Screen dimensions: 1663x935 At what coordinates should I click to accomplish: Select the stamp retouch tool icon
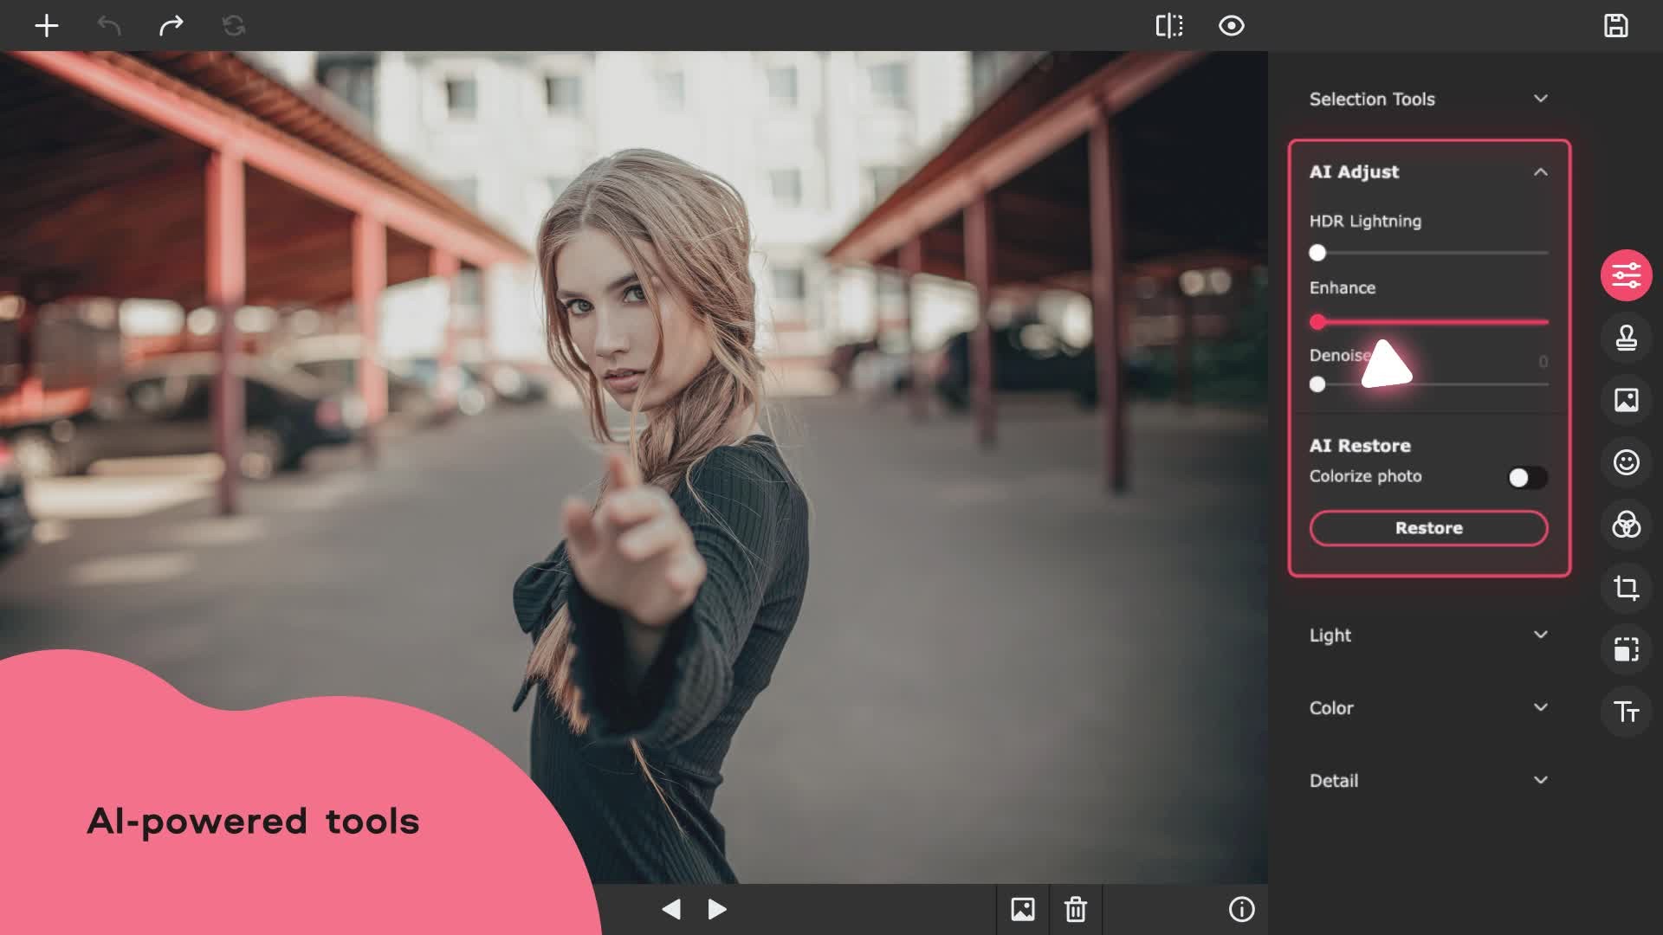coord(1626,338)
